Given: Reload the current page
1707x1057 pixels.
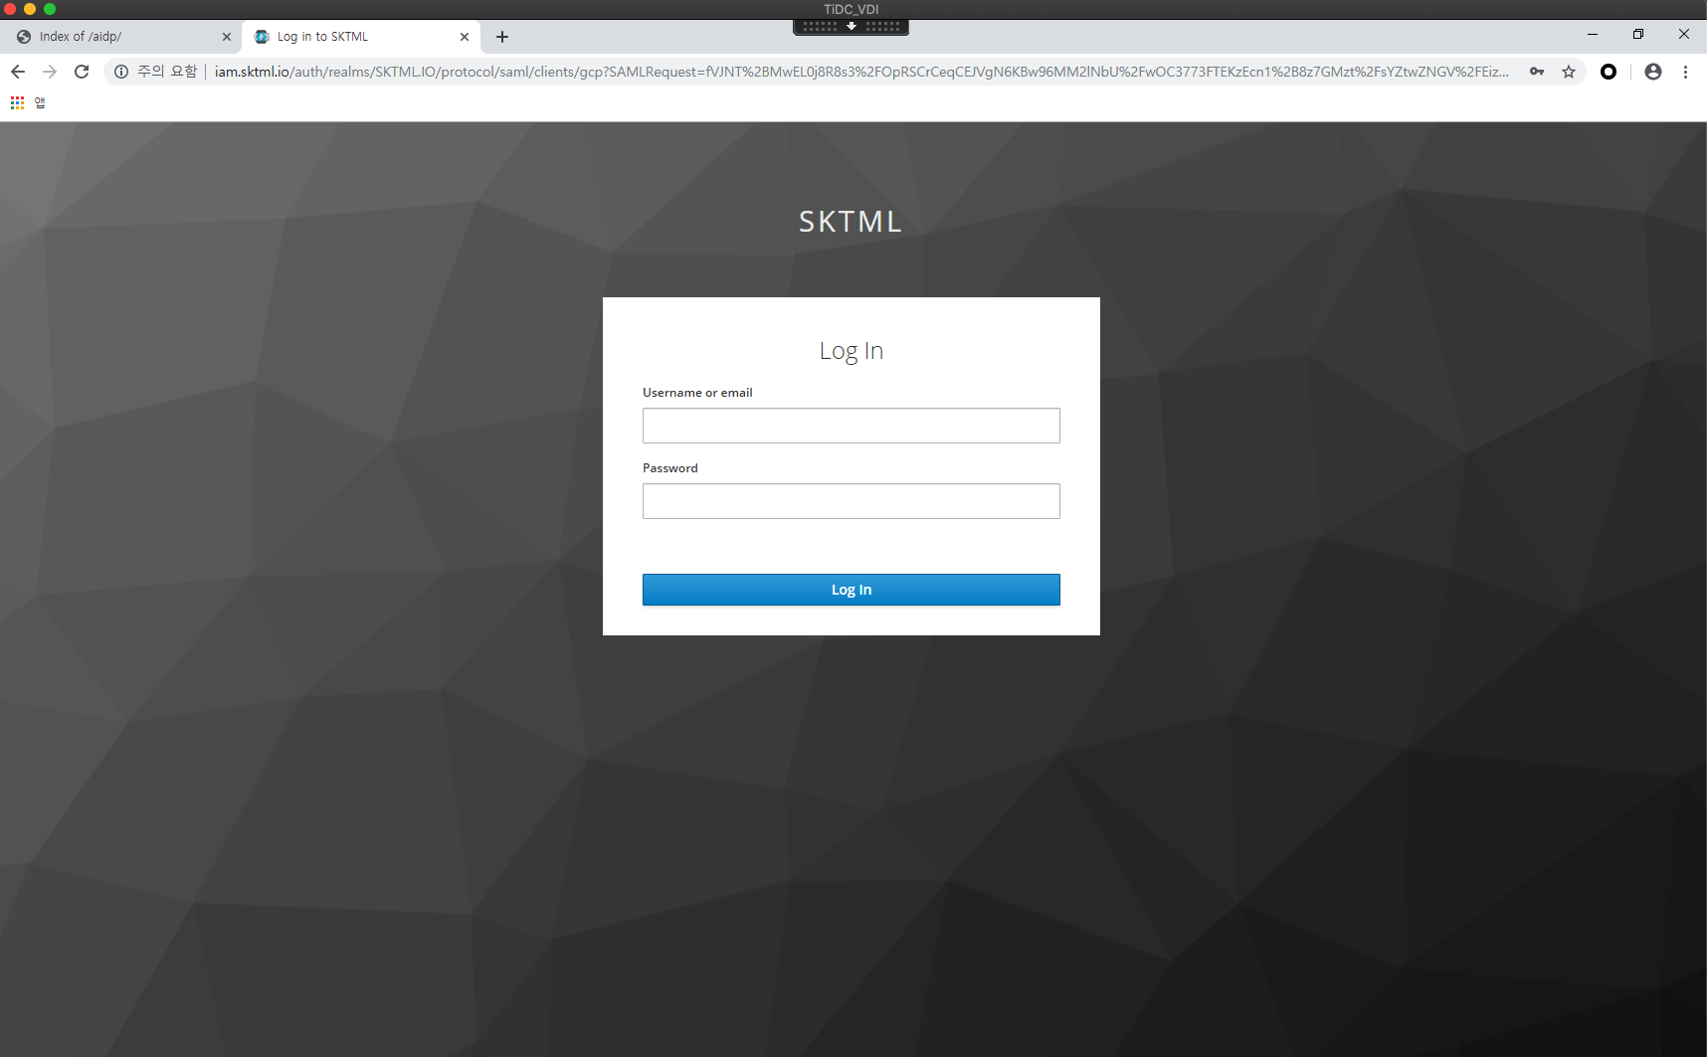Looking at the screenshot, I should tap(82, 72).
